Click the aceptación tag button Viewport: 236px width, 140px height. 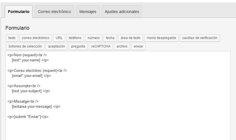(x=57, y=46)
